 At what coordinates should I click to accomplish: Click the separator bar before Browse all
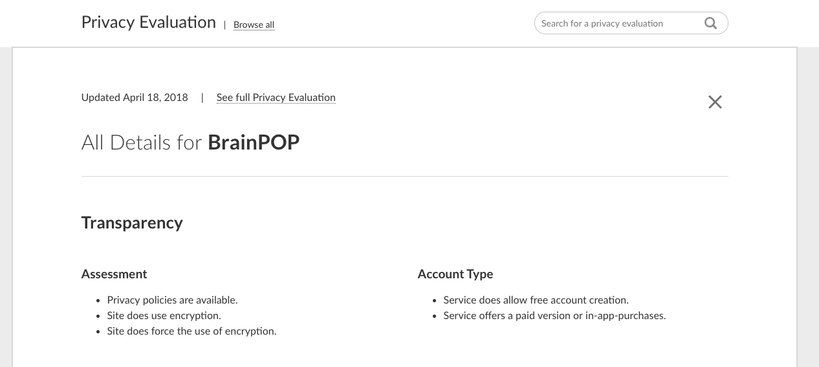pos(224,25)
